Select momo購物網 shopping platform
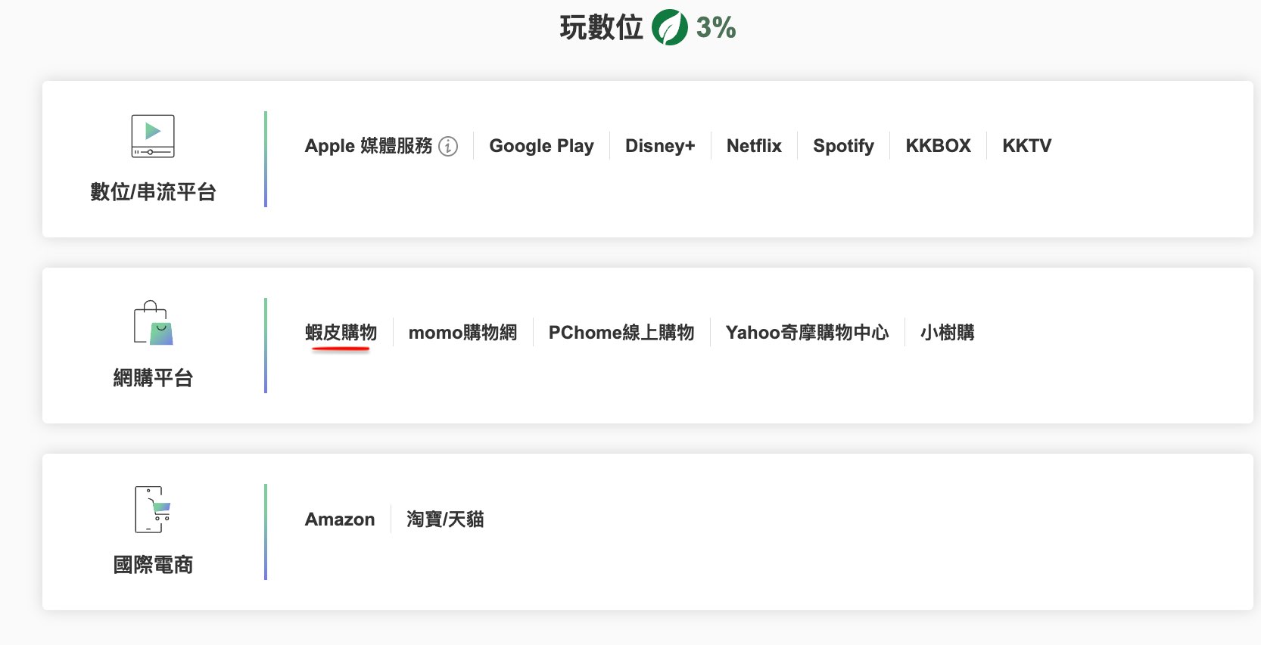 (462, 333)
